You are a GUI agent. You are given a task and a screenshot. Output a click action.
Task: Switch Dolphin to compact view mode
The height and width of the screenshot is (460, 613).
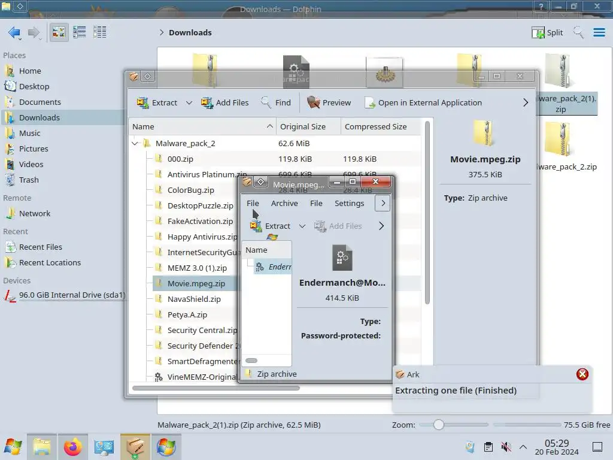pos(80,32)
